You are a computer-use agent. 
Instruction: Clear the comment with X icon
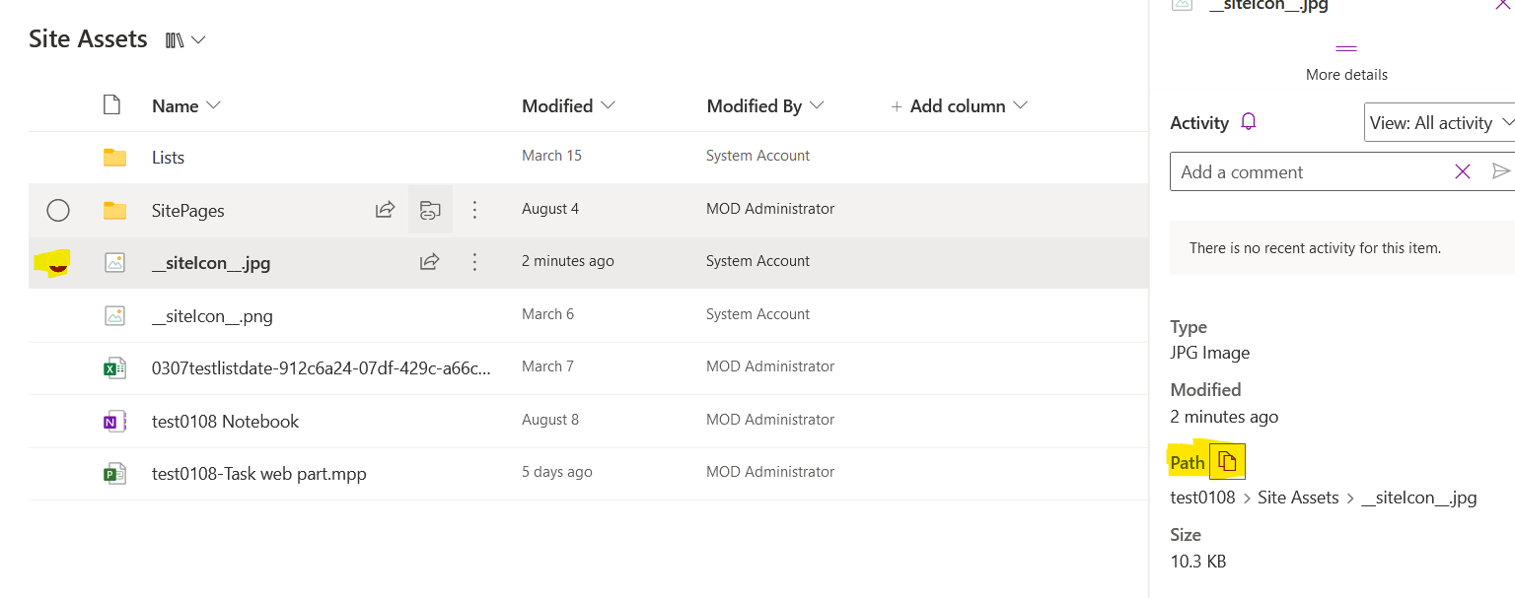coord(1462,171)
